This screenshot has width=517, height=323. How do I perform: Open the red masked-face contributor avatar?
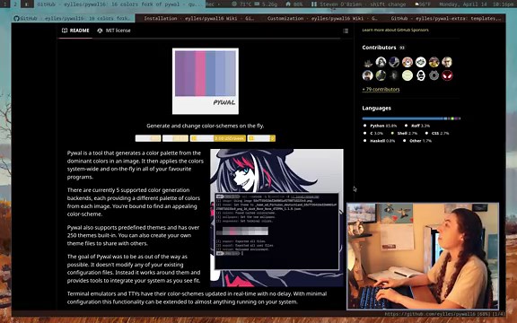coord(447,75)
